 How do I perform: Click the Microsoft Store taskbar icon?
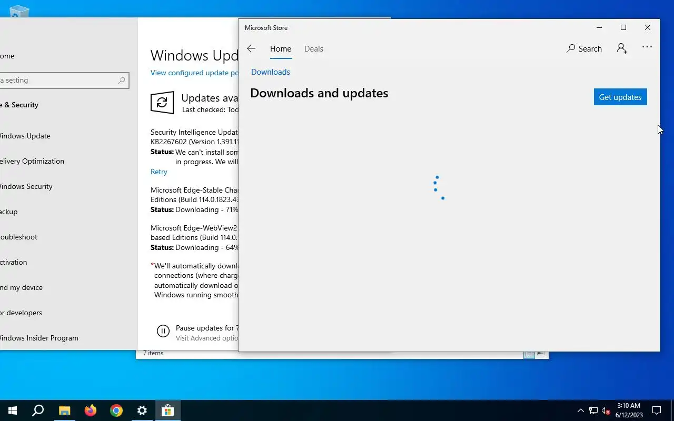[x=167, y=410]
